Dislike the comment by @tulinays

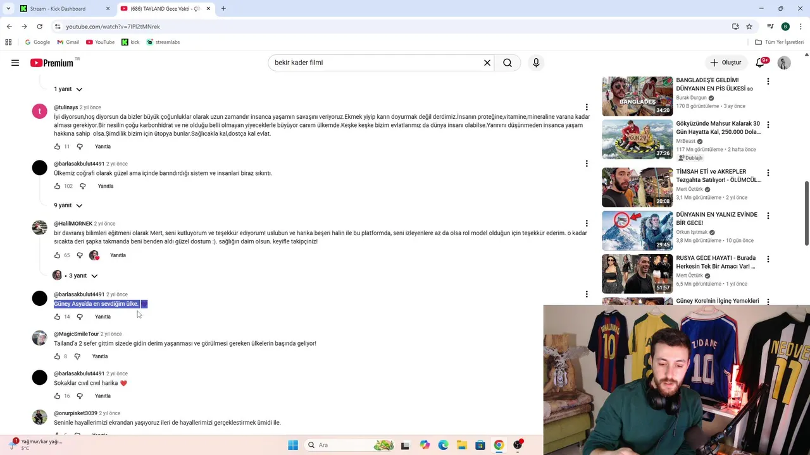pos(80,147)
